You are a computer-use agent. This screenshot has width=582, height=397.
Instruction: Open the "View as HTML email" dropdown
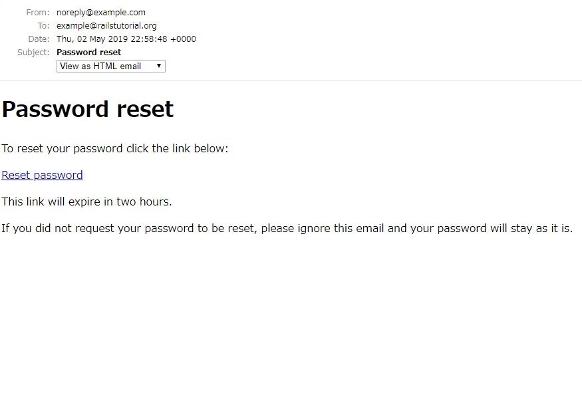tap(110, 66)
